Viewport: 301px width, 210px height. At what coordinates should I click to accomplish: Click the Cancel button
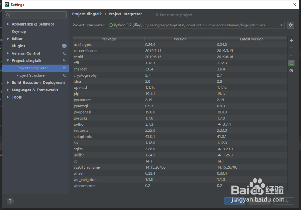pos(259,201)
